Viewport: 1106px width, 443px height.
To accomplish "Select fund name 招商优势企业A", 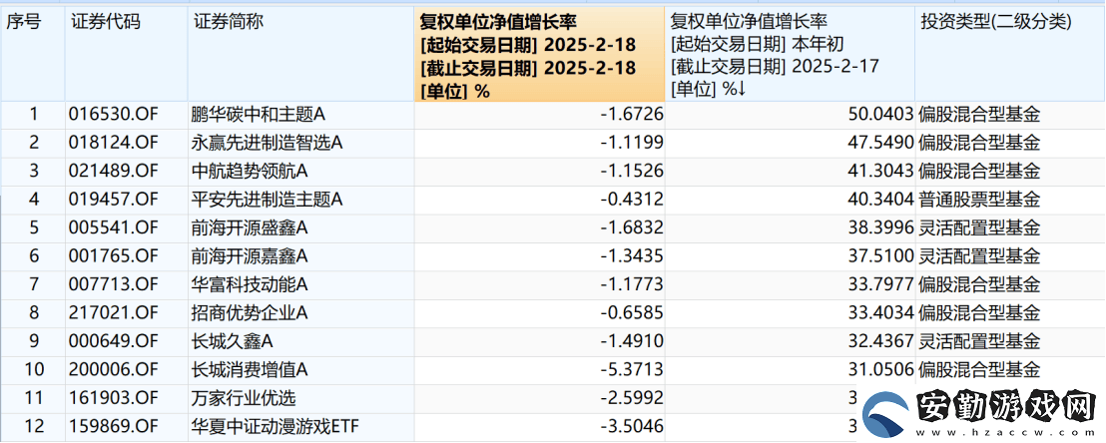I will (x=250, y=313).
